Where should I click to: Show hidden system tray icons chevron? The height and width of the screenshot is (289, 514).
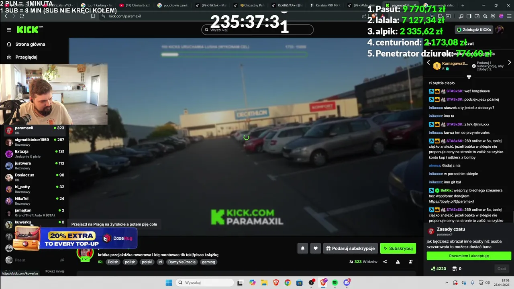click(447, 283)
